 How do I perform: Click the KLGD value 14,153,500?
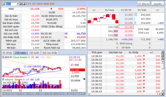79,12
